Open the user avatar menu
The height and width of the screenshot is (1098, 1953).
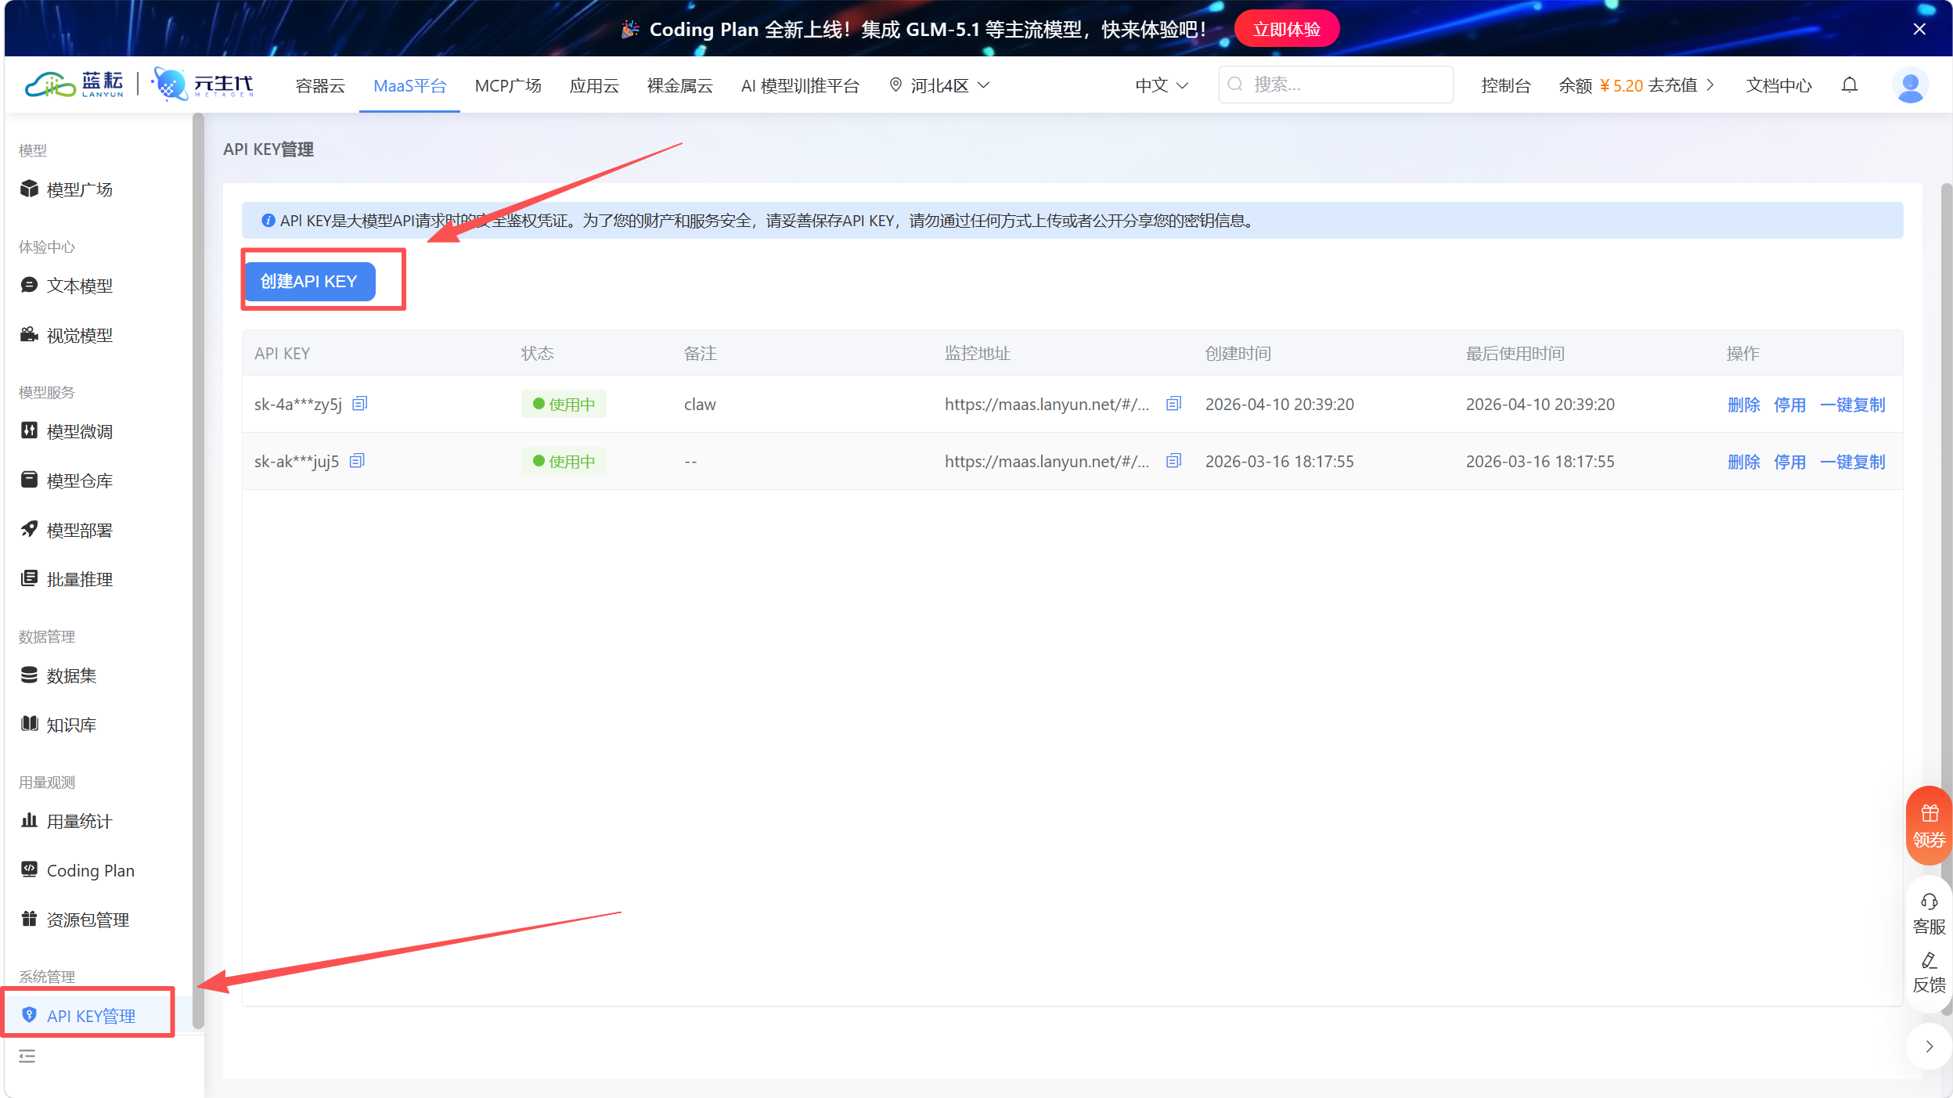[1909, 85]
